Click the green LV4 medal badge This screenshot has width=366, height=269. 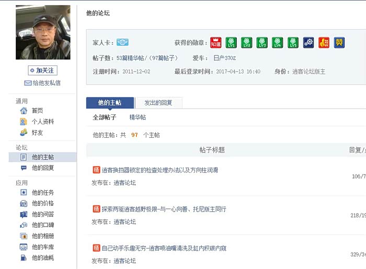click(x=277, y=43)
